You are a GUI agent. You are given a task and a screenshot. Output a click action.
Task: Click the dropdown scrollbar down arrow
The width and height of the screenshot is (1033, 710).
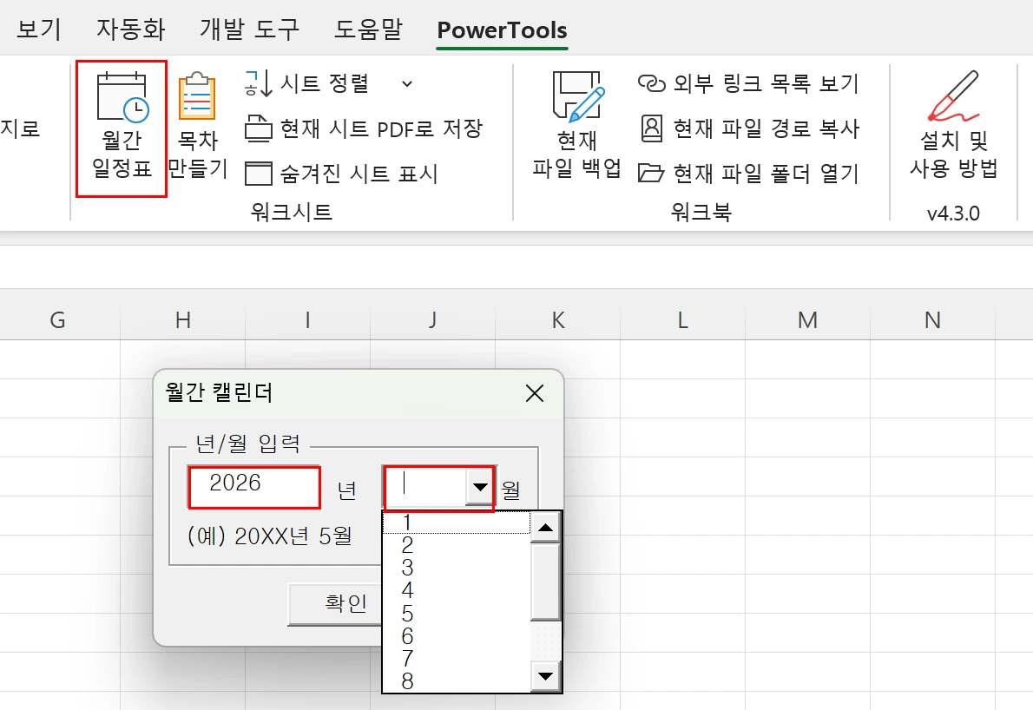click(545, 676)
